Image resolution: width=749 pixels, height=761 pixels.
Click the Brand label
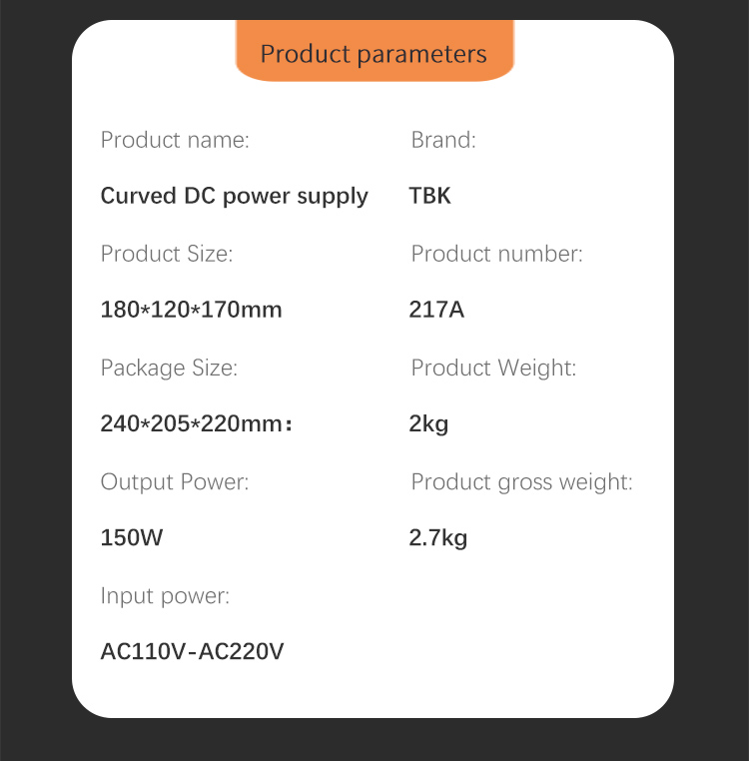point(443,140)
